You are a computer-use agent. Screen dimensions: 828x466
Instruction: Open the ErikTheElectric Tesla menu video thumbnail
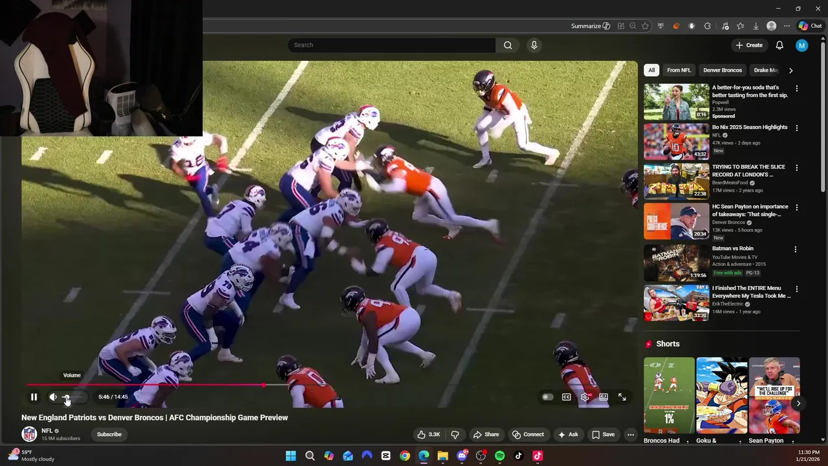click(677, 302)
